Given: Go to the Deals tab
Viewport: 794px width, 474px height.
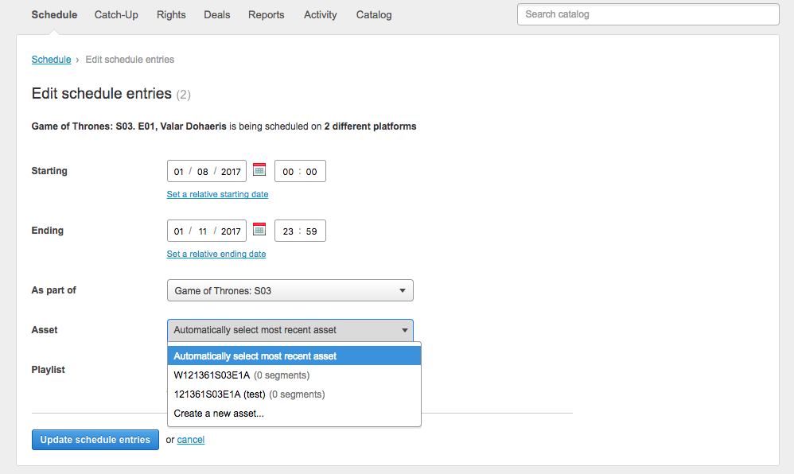Looking at the screenshot, I should (216, 14).
